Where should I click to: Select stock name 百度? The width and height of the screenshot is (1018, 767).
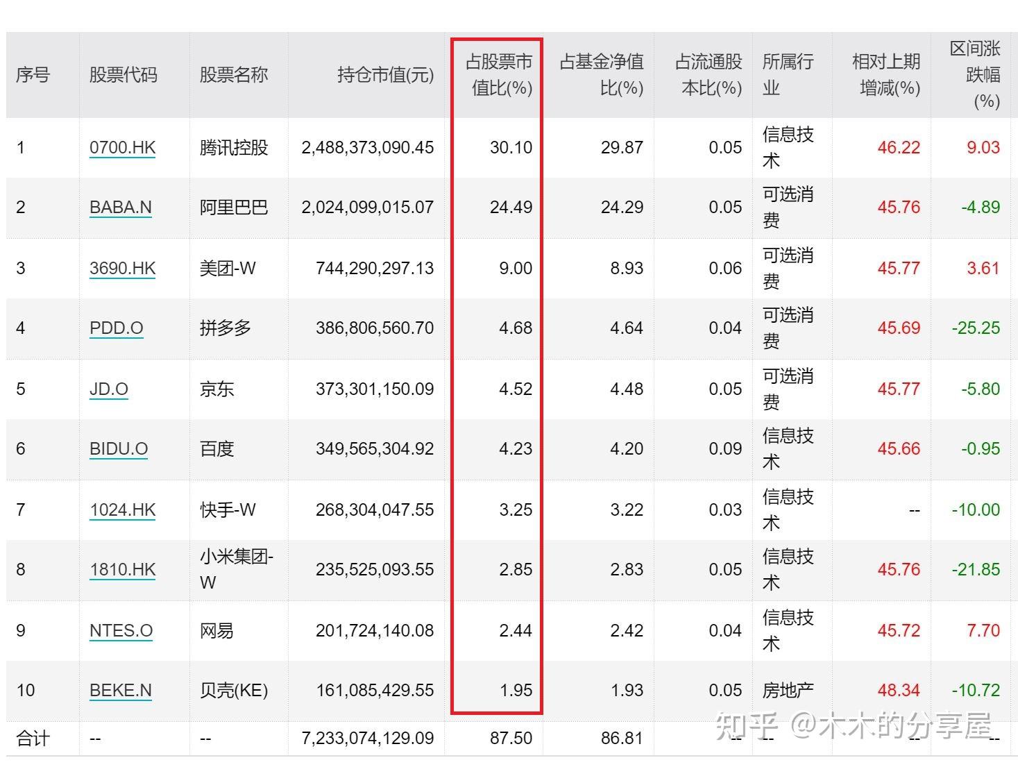coord(217,448)
